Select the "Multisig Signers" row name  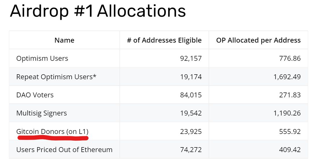42,113
